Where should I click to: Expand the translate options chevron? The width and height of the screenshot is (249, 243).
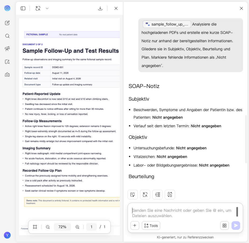tap(47, 8)
